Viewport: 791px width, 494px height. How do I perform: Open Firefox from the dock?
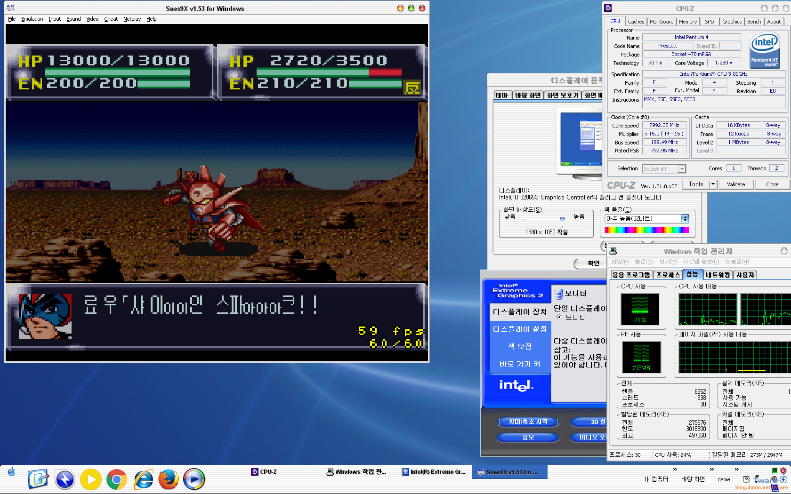tap(169, 479)
